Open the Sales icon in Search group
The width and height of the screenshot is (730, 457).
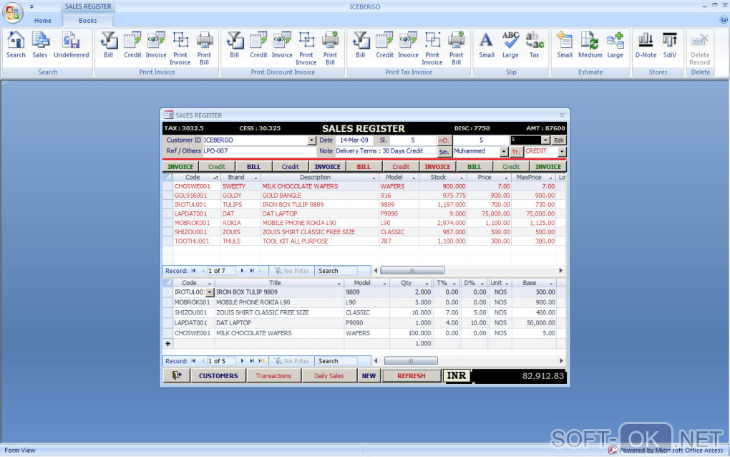click(40, 45)
